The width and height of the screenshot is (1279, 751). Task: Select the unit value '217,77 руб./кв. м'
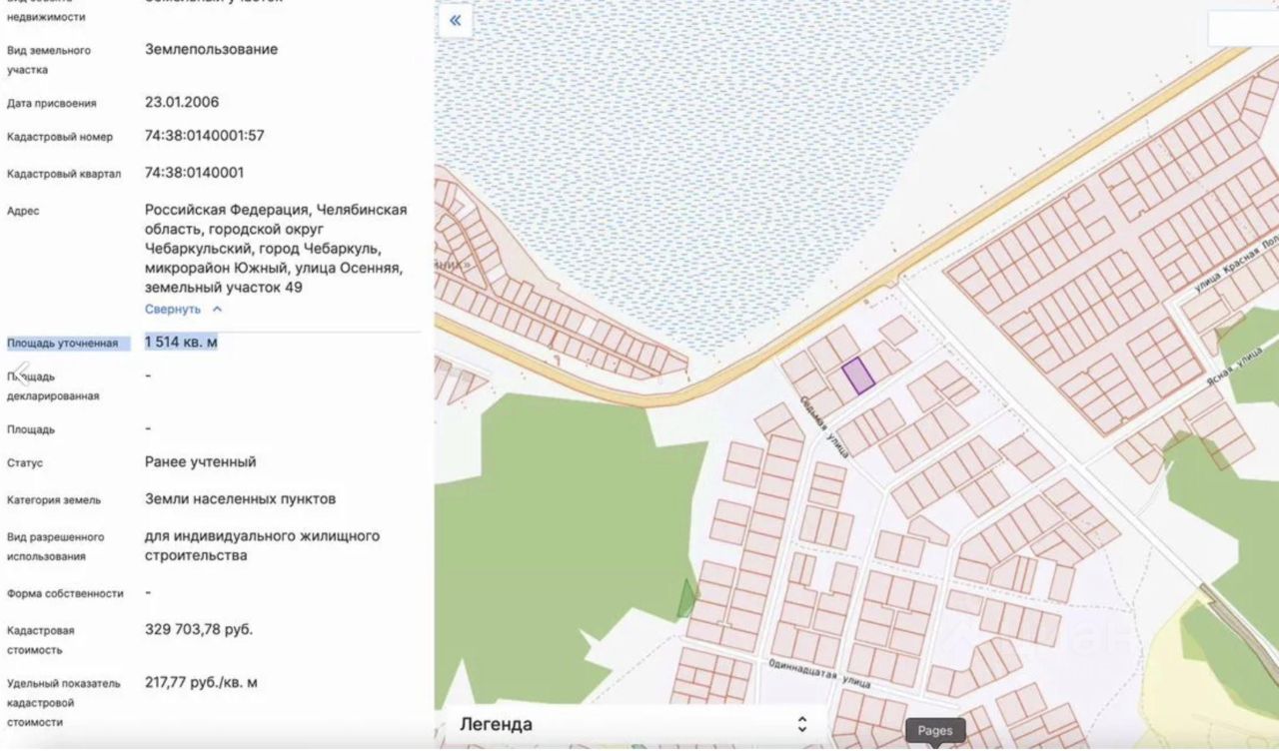click(202, 683)
